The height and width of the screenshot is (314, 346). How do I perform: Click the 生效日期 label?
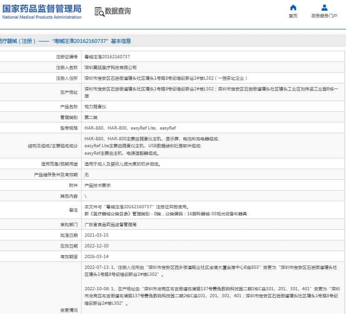coord(69,246)
